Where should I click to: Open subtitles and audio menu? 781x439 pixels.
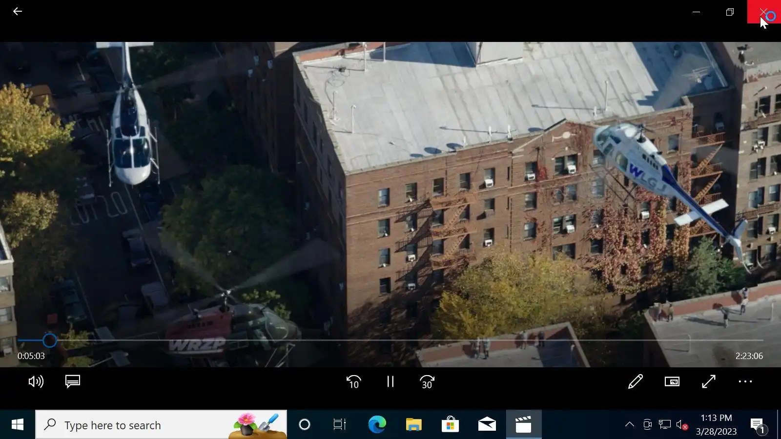click(x=73, y=381)
